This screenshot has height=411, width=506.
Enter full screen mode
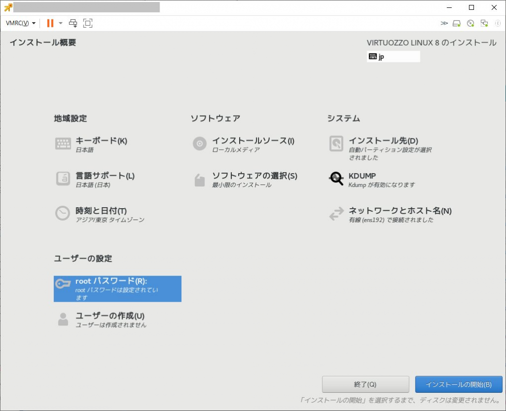[x=88, y=23]
